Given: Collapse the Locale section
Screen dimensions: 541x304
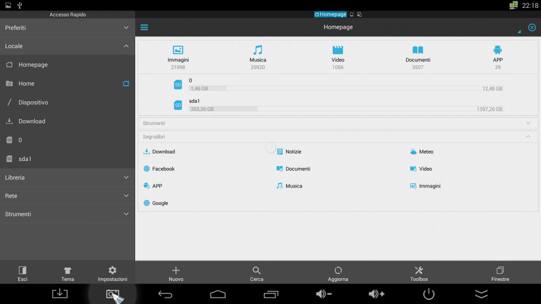Looking at the screenshot, I should (x=126, y=46).
